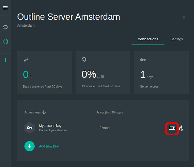
Task: Open data limit settings for key
Action: [x=181, y=128]
